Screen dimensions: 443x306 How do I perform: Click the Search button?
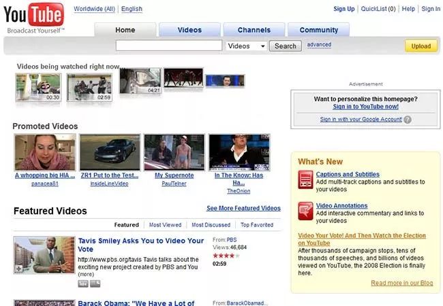pos(286,46)
